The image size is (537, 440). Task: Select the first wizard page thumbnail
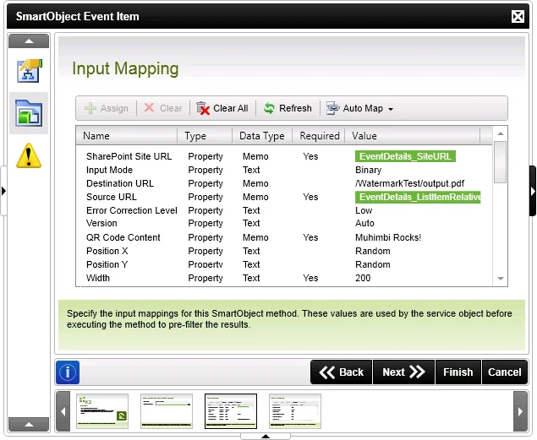coord(101,411)
